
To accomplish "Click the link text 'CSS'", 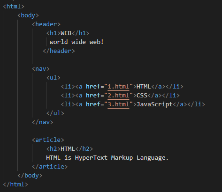I will [x=142, y=96].
